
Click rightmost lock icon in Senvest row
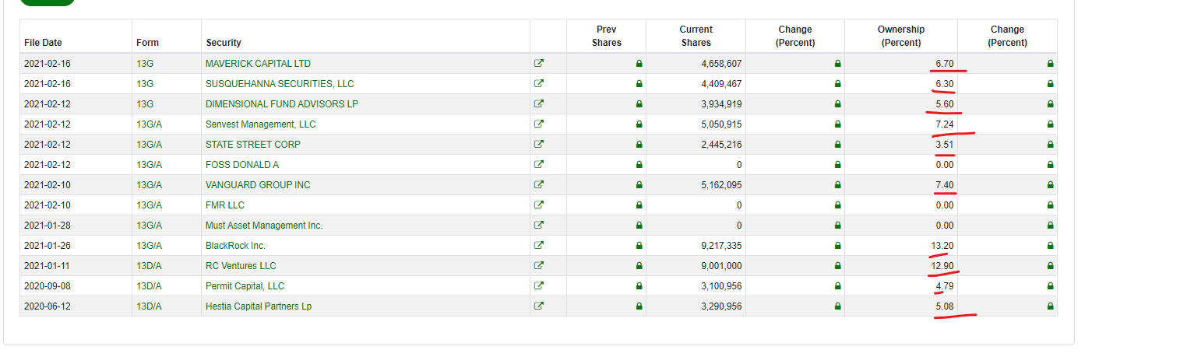(1050, 124)
